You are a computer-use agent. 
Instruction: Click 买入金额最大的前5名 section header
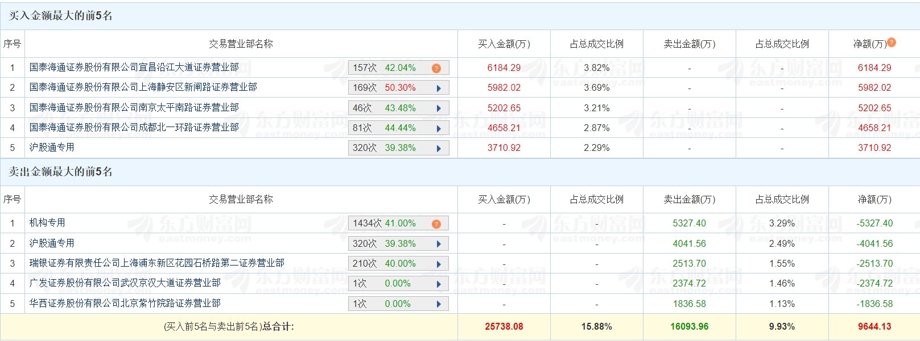coord(61,16)
